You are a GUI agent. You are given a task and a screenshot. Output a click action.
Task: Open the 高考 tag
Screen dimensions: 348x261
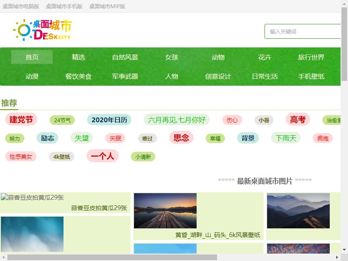pos(298,119)
